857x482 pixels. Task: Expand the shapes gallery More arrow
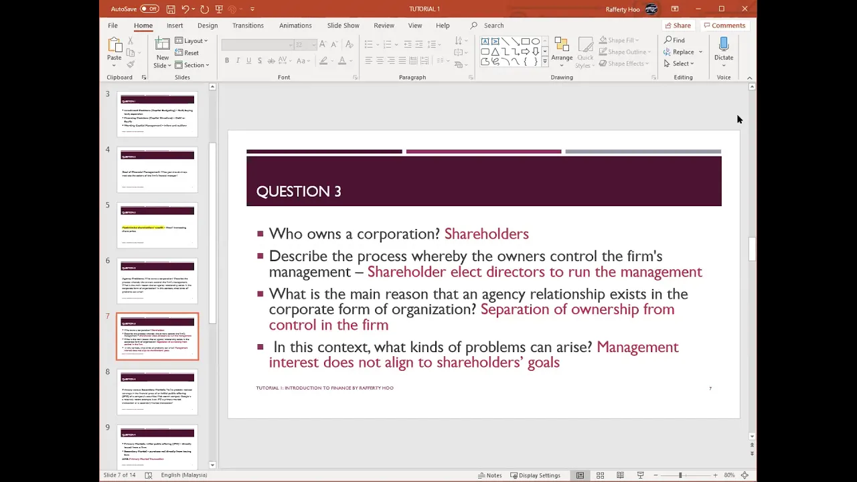point(544,62)
